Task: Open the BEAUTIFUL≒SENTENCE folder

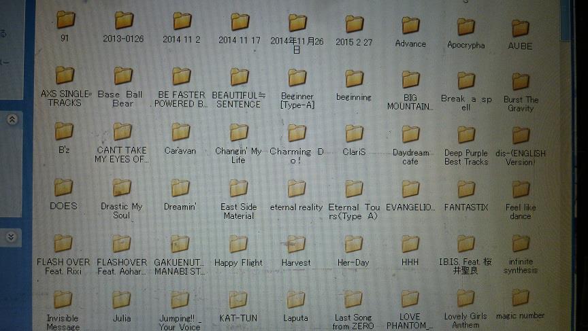Action: (x=240, y=77)
